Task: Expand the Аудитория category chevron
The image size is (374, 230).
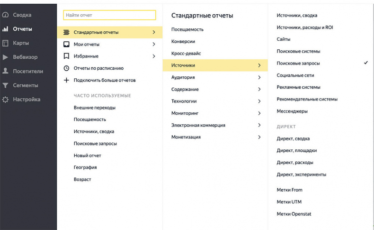Action: (x=259, y=77)
